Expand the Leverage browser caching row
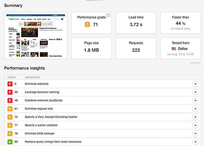This screenshot has height=146, width=204. click(x=195, y=92)
